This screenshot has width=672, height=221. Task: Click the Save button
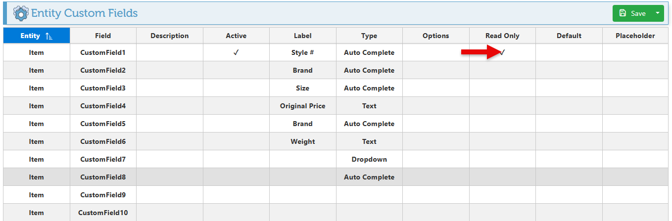[x=632, y=13]
